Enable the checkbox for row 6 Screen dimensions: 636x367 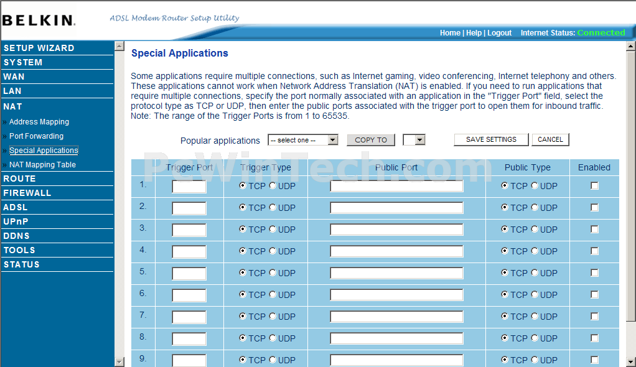click(594, 295)
